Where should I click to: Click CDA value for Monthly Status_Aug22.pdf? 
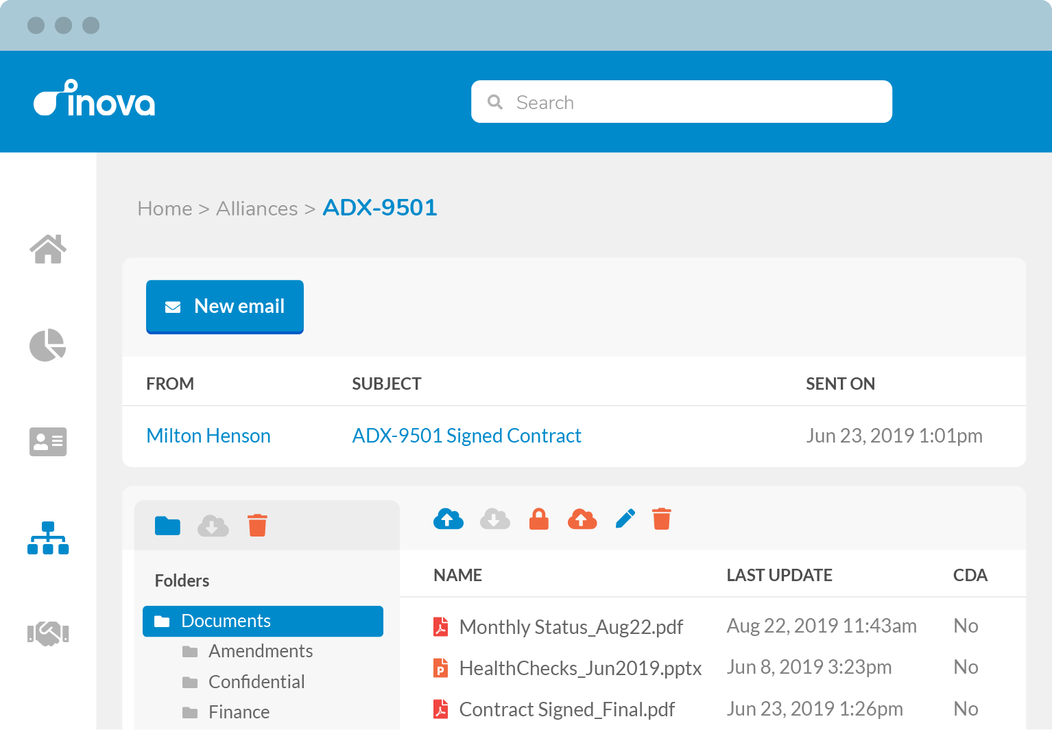(x=966, y=626)
